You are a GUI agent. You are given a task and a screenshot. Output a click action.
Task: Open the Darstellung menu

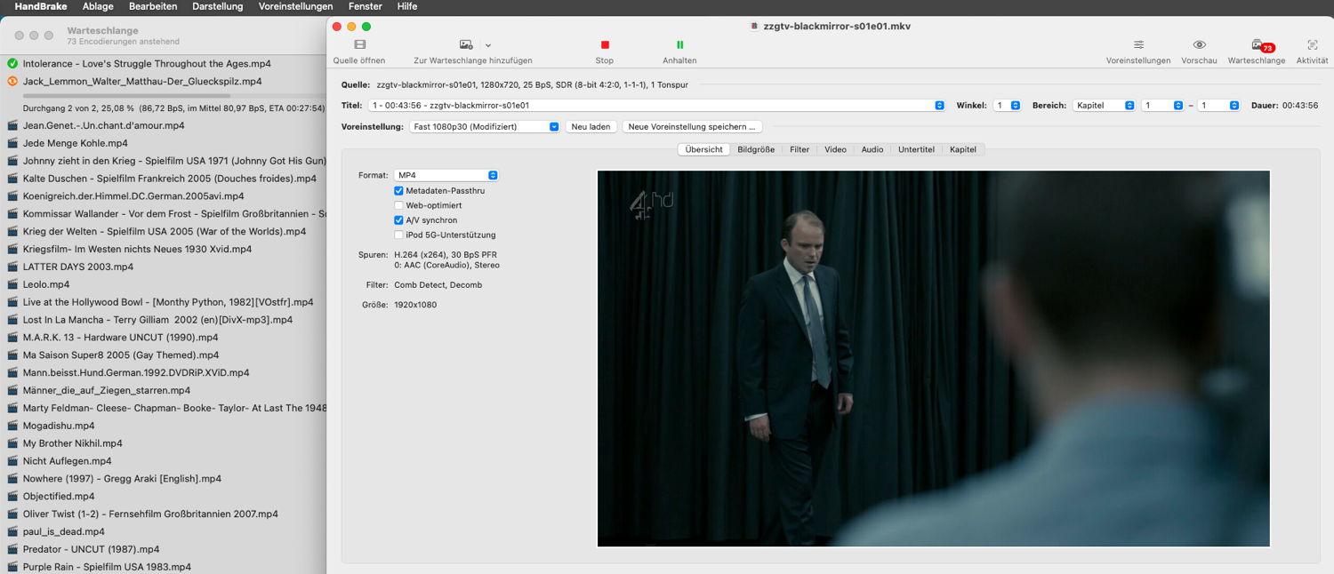(x=218, y=6)
